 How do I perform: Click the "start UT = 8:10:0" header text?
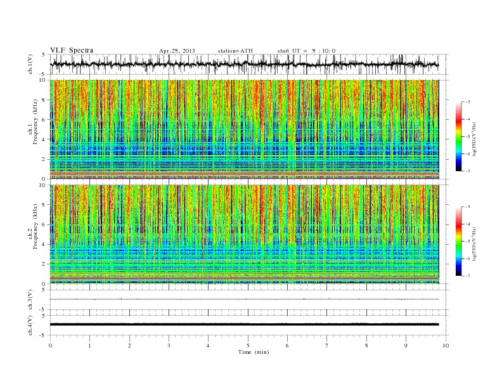point(306,51)
